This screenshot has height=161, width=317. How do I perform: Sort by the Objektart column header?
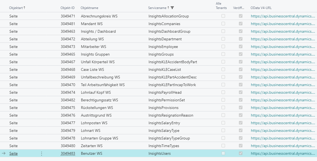click(17, 8)
